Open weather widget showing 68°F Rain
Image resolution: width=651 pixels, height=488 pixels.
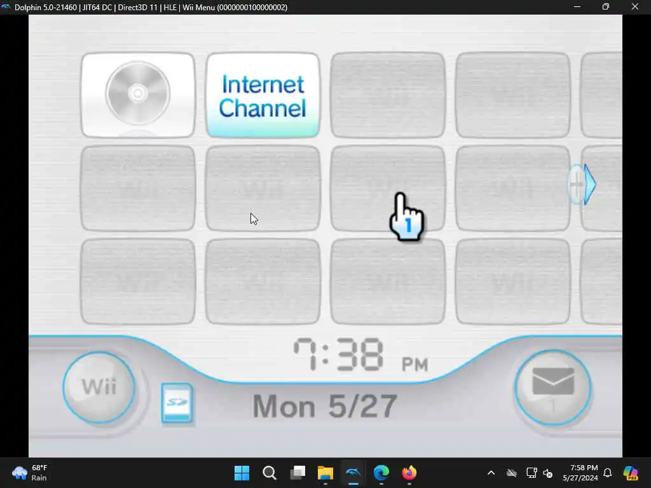30,473
